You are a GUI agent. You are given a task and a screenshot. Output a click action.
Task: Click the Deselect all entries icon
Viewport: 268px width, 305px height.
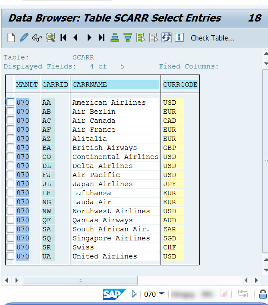[x=154, y=37]
